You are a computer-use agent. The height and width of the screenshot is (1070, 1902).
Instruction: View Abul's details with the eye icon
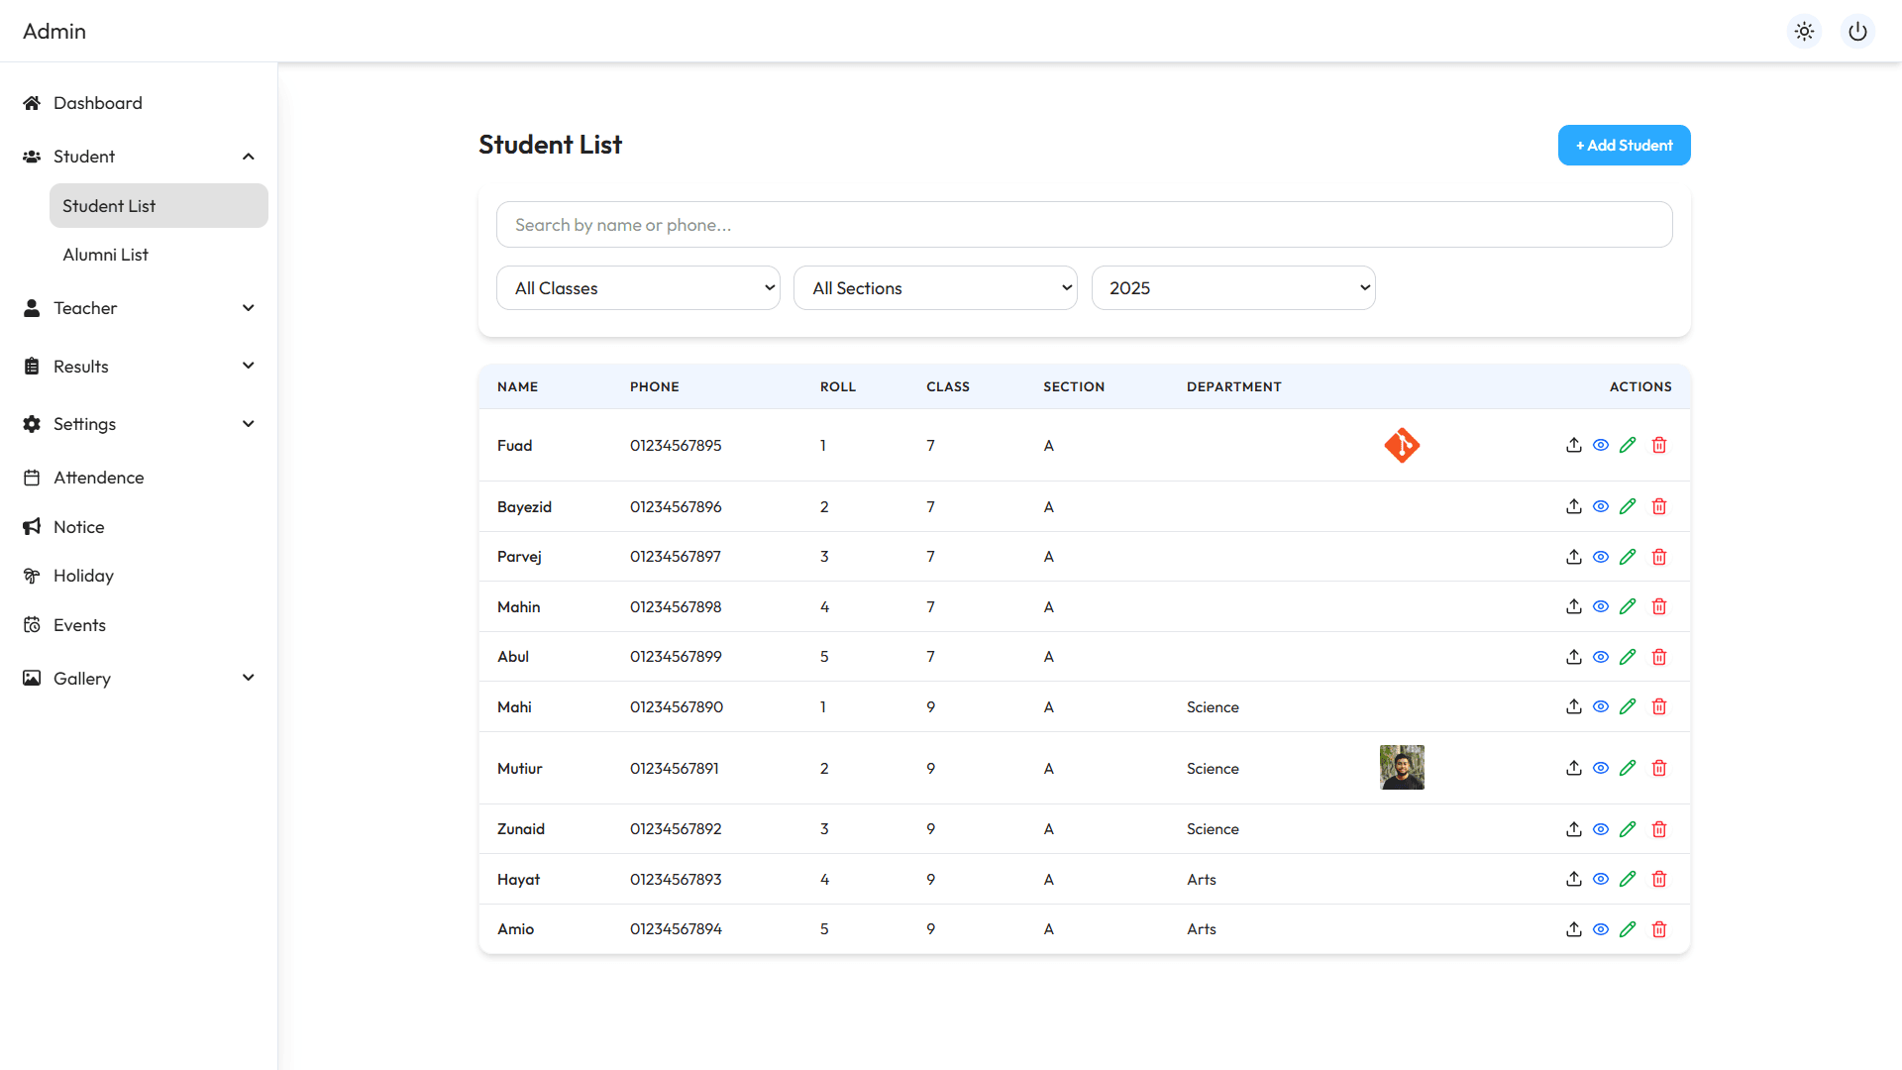coord(1601,657)
